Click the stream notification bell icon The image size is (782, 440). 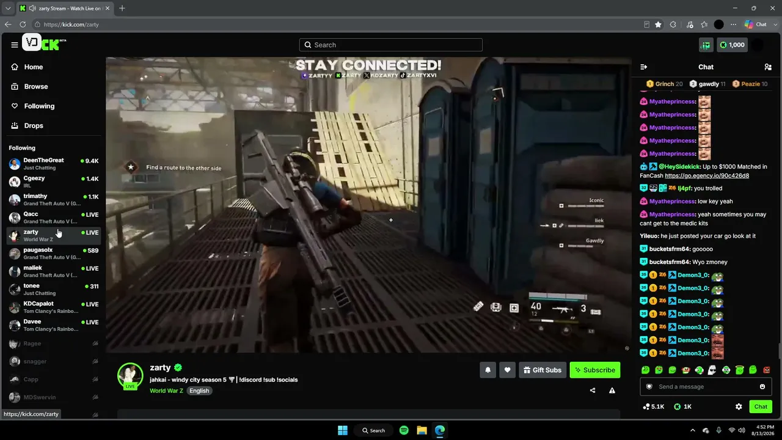click(x=488, y=370)
